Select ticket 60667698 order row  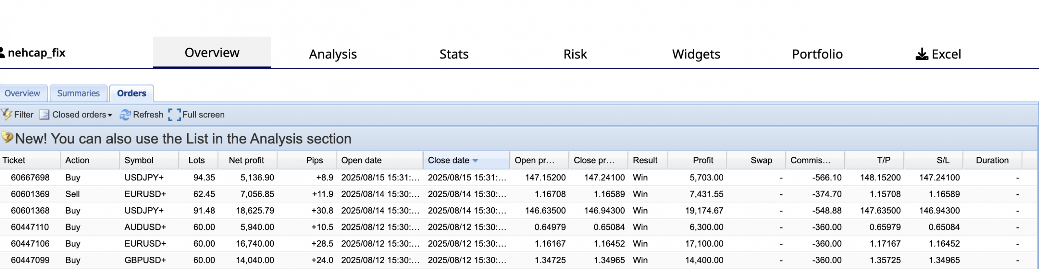(x=30, y=178)
